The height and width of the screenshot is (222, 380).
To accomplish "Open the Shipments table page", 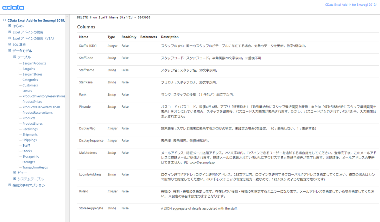I will [30, 135].
